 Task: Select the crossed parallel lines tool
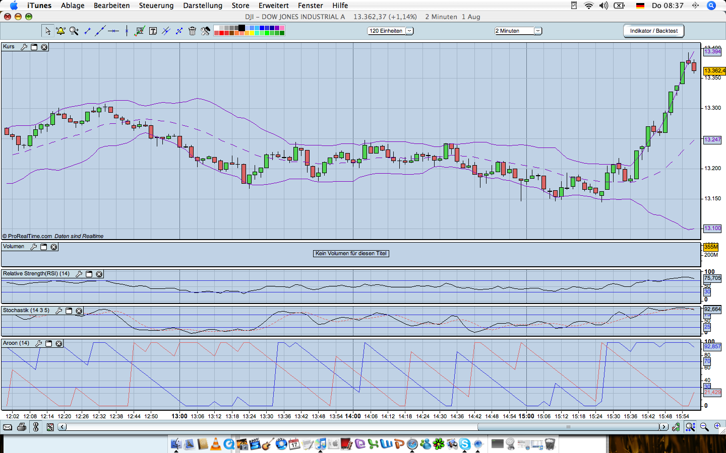(166, 31)
